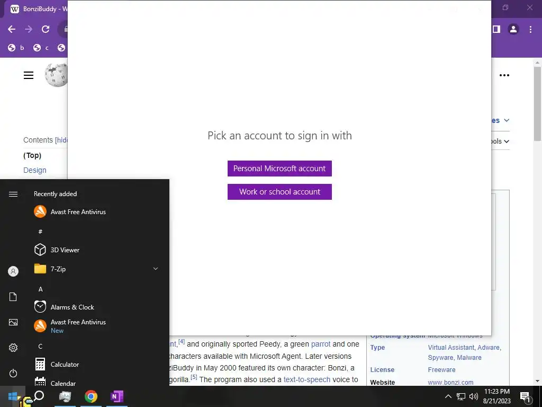Screen dimensions: 542x407
Task: Open the taskbar search magnifier
Action: coord(39,395)
